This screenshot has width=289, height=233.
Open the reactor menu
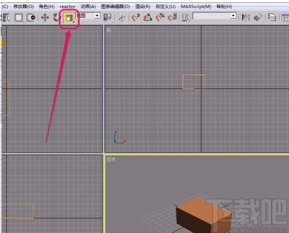coord(67,7)
